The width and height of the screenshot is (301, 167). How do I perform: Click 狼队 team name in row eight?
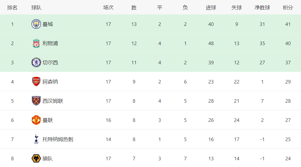(47, 159)
